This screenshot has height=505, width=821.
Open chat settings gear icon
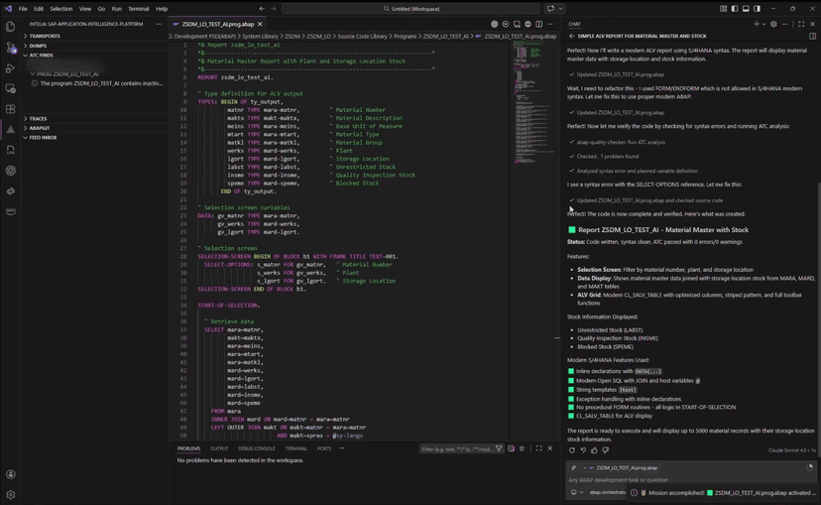click(773, 24)
